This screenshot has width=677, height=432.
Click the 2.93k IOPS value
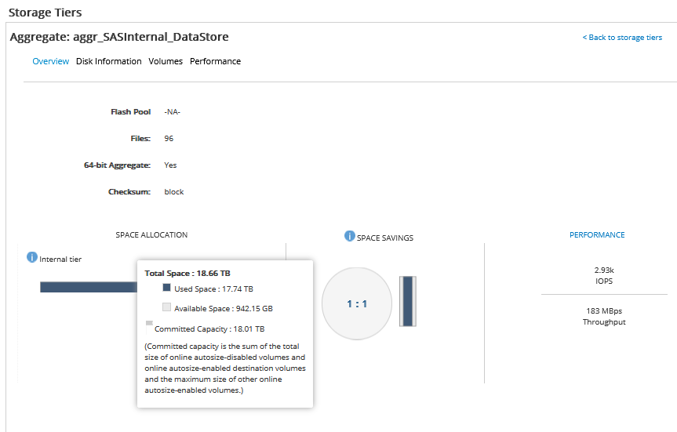(604, 275)
